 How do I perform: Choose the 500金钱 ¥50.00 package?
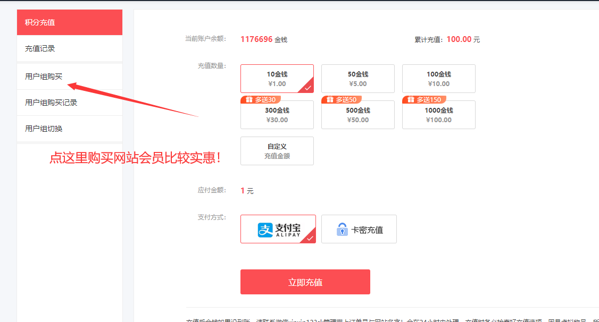(x=358, y=115)
